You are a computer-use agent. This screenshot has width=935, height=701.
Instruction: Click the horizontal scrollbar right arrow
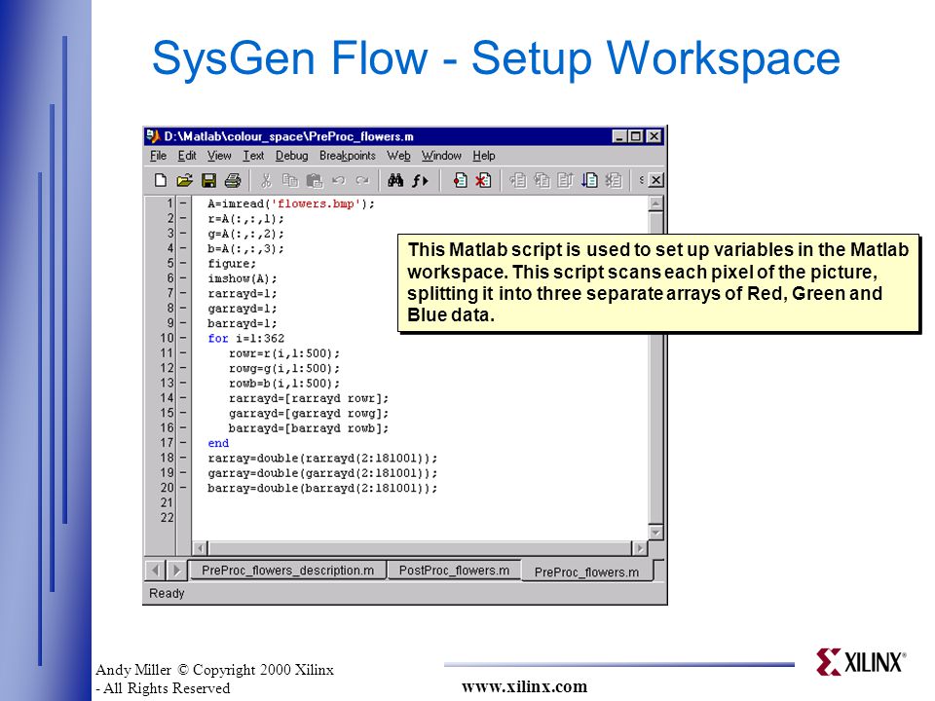coord(639,548)
